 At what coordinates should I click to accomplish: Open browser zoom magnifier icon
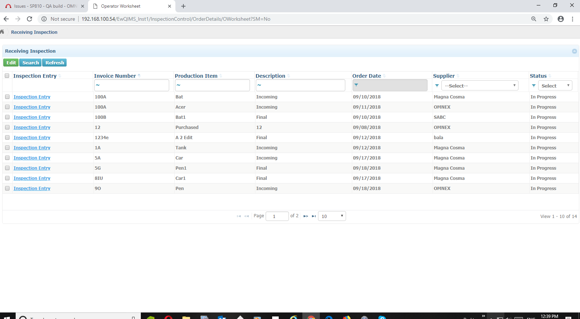click(534, 19)
